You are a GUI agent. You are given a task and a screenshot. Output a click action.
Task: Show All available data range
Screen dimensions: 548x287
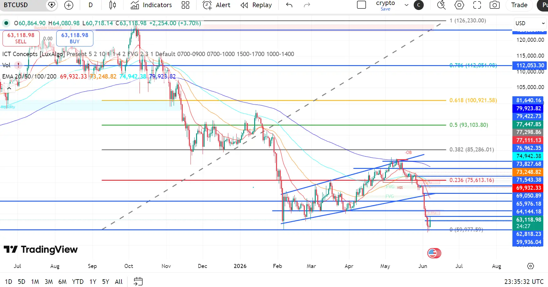(x=119, y=281)
